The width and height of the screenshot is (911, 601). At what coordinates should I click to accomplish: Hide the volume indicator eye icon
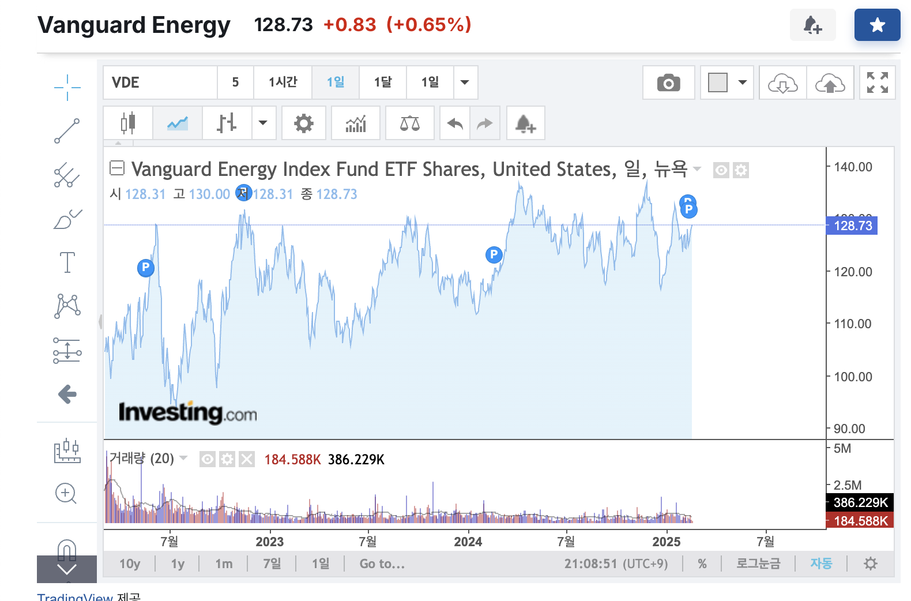pos(208,459)
